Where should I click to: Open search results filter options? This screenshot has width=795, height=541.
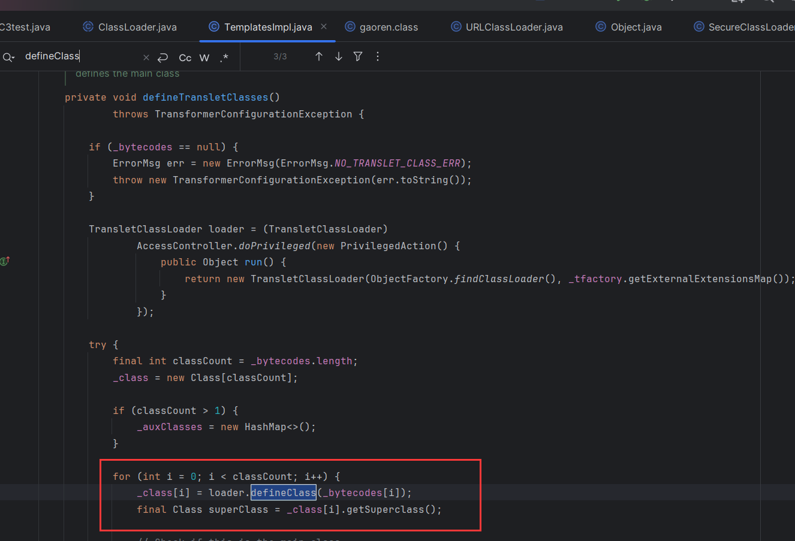(x=358, y=56)
